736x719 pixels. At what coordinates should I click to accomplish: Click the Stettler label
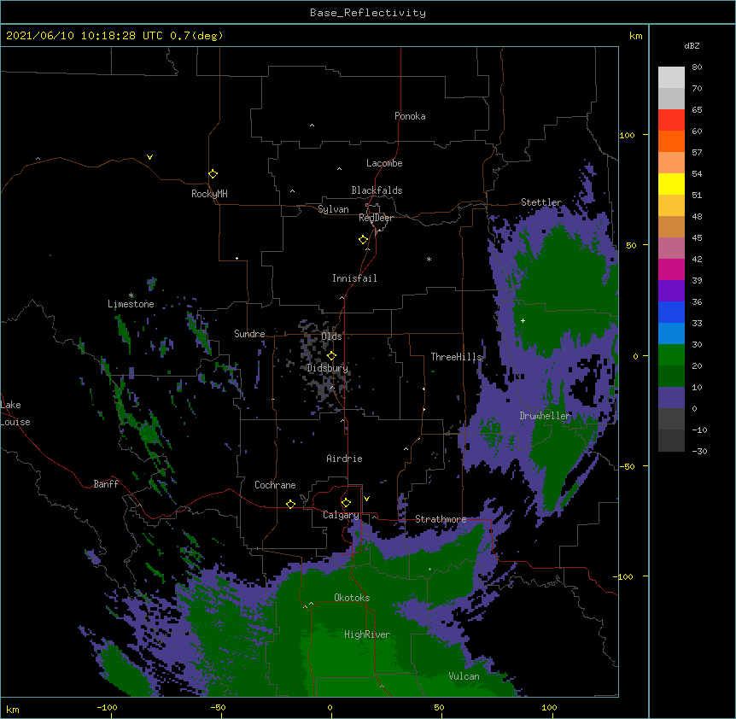[541, 202]
